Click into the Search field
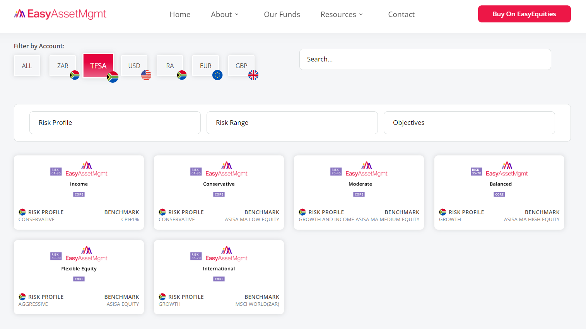 tap(425, 59)
